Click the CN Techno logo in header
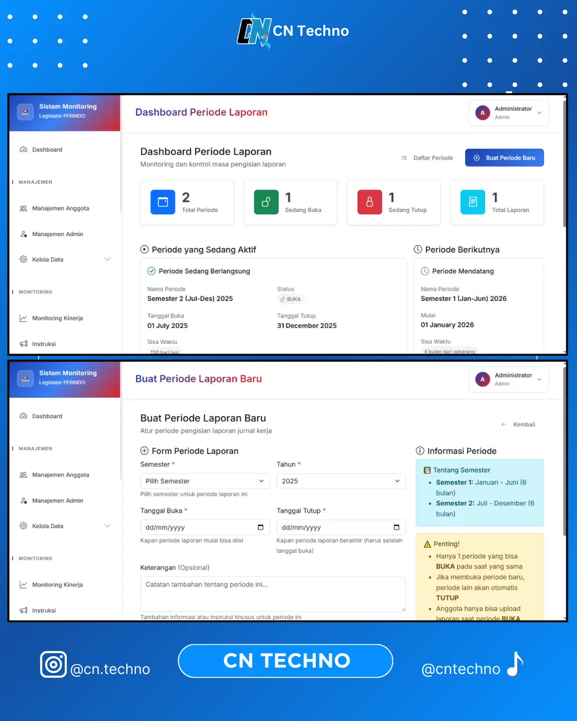This screenshot has width=577, height=721. tap(293, 31)
